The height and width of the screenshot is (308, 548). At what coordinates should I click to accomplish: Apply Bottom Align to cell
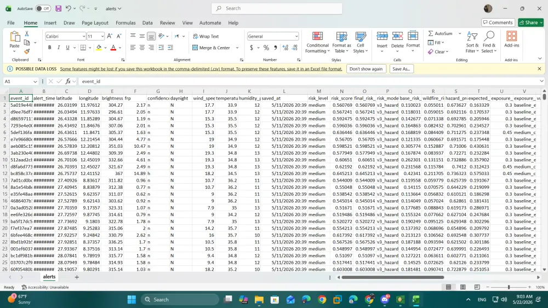151,36
